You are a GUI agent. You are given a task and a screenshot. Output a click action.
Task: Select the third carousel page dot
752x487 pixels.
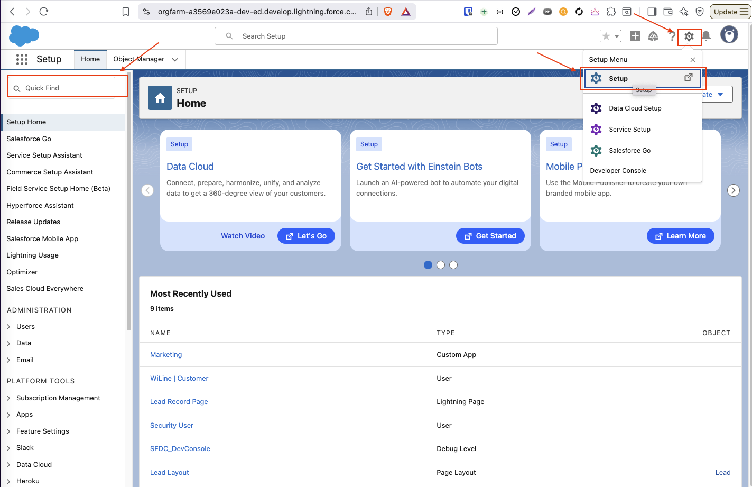pyautogui.click(x=453, y=265)
